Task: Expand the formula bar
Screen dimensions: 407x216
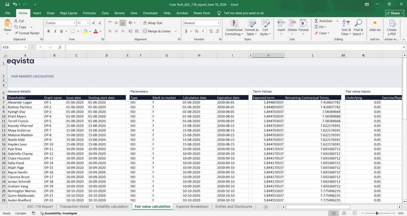Action: point(404,47)
